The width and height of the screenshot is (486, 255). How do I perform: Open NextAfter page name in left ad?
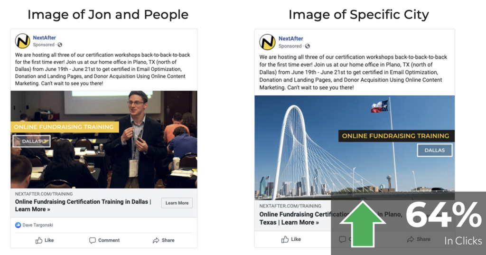click(44, 38)
